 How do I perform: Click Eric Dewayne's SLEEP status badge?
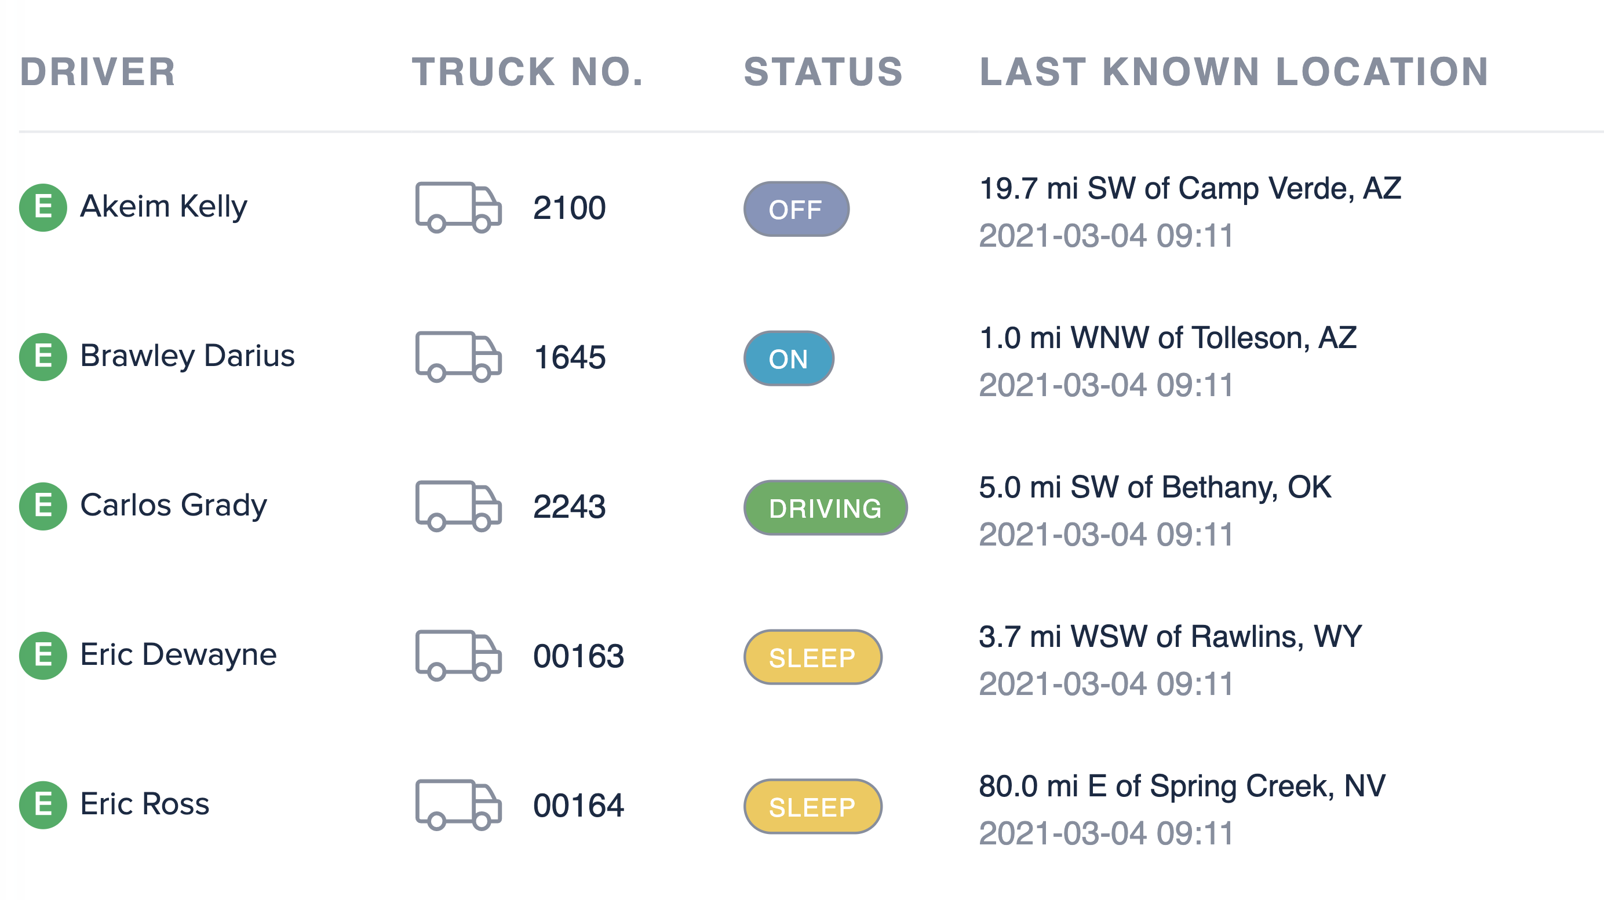812,657
